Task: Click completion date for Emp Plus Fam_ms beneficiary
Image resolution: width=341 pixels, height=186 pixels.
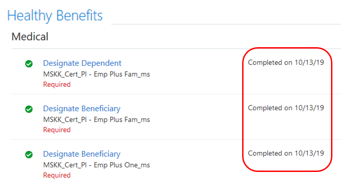Action: click(286, 108)
